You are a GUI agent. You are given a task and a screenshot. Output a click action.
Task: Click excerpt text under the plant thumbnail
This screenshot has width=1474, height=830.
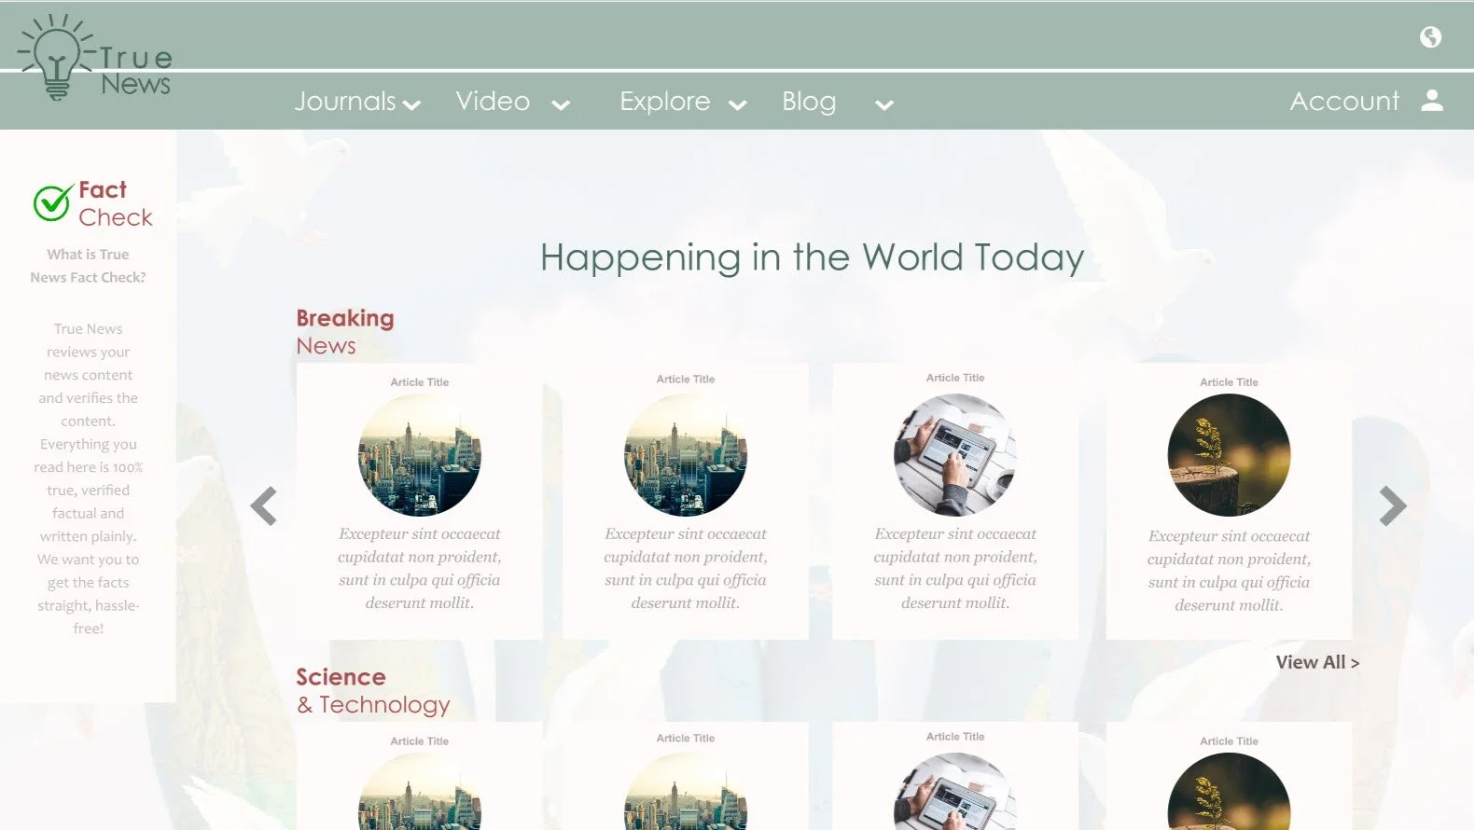[1229, 571]
